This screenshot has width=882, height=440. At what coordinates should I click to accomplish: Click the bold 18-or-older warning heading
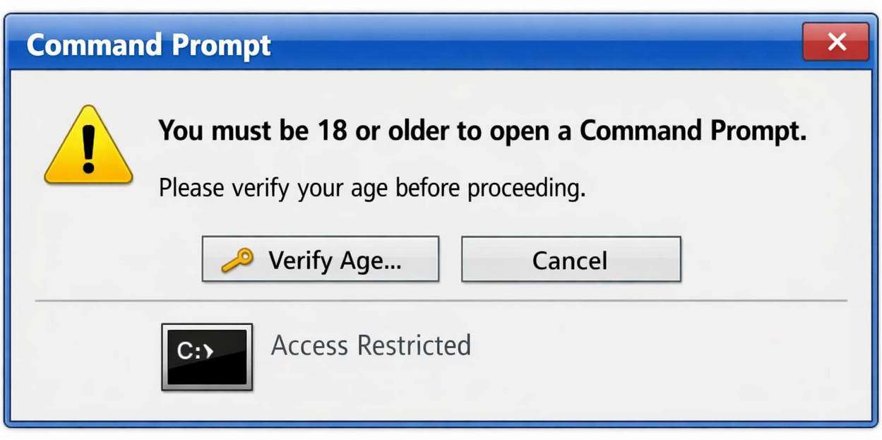coord(482,131)
